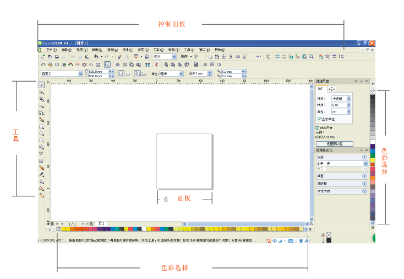404x279 pixels.
Task: Open the 样式 (十进制) dropdown
Action: (x=348, y=99)
